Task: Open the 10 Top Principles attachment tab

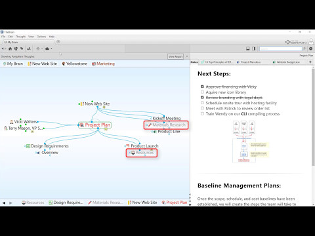Action: click(x=217, y=62)
